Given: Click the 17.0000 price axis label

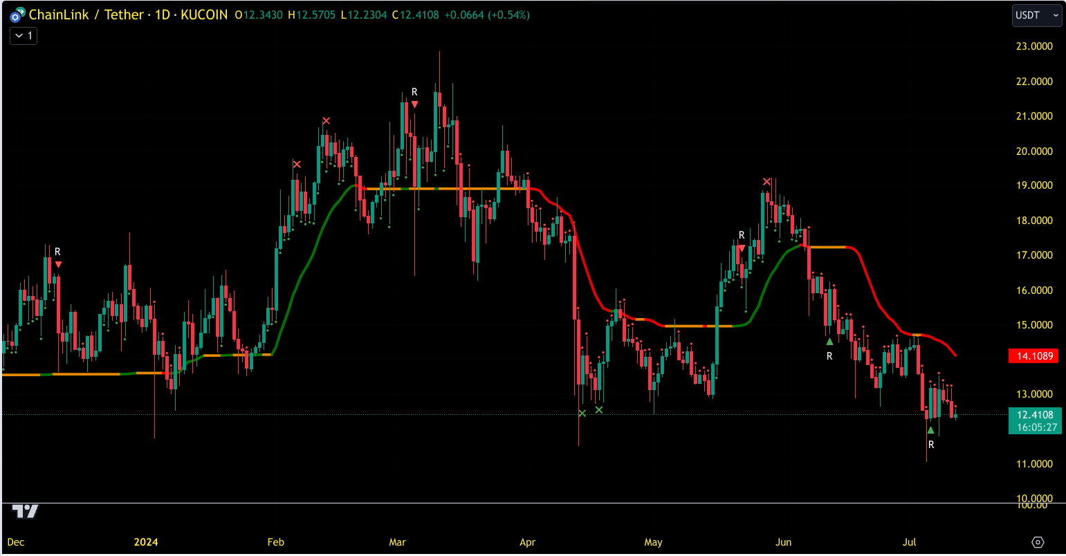Looking at the screenshot, I should click(1033, 255).
